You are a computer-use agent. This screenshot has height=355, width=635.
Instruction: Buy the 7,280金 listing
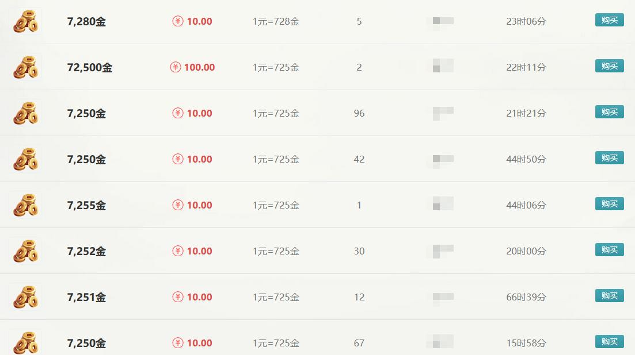click(609, 20)
